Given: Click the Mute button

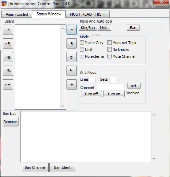Looking at the screenshot, I should 105,28.
